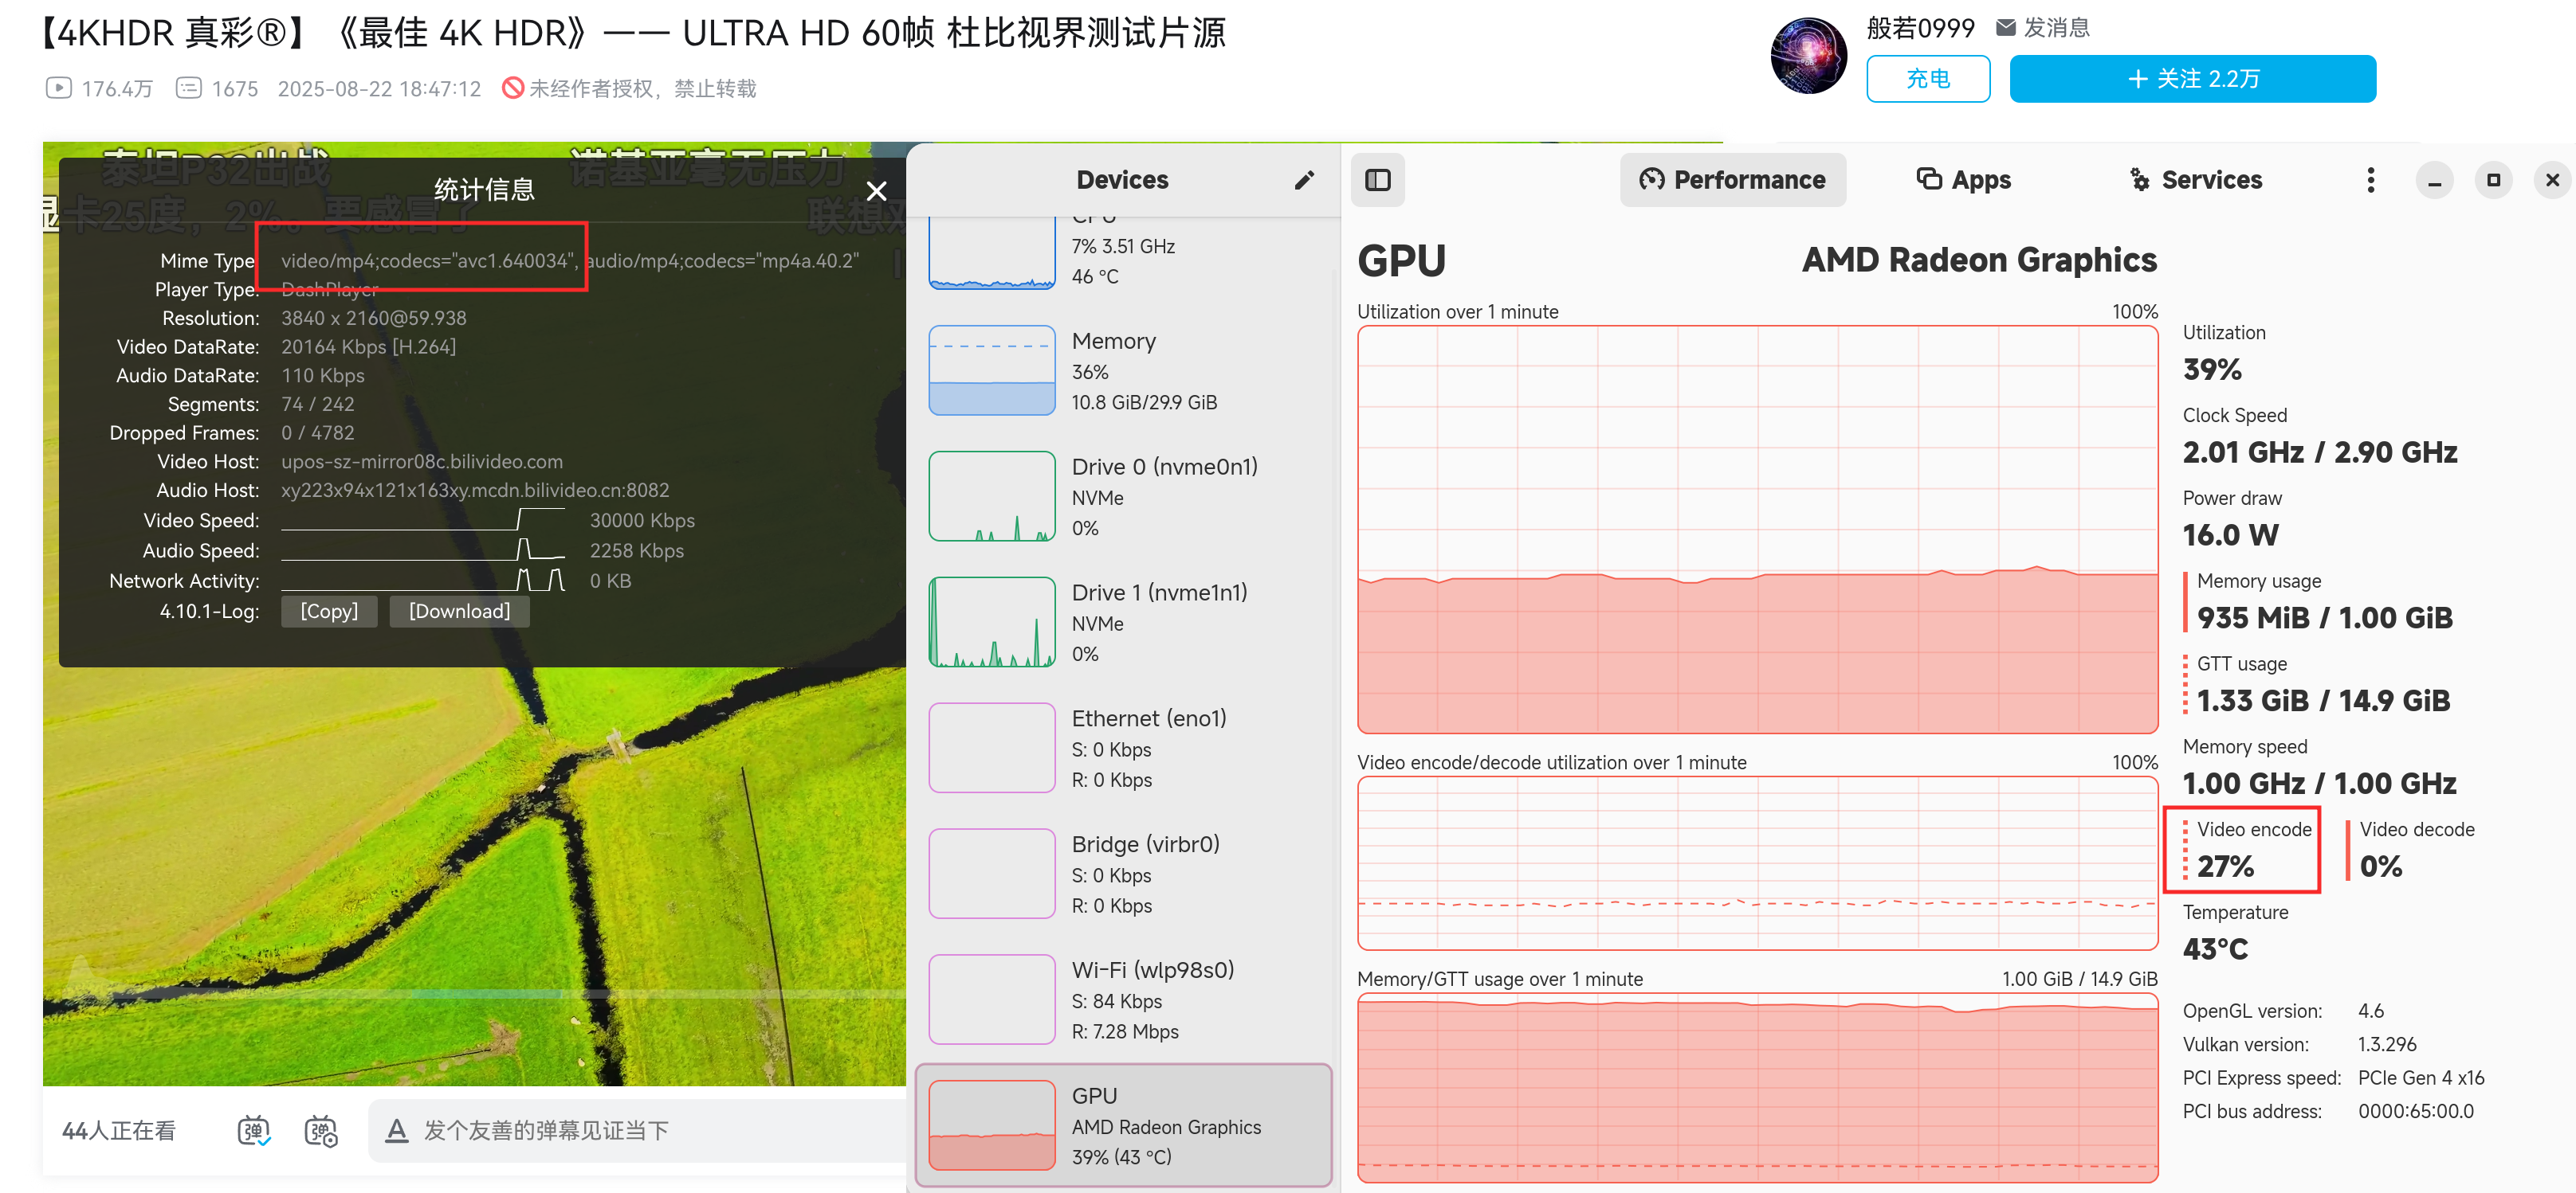Image resolution: width=2576 pixels, height=1193 pixels.
Task: Switch to the Apps tab
Action: [x=1962, y=180]
